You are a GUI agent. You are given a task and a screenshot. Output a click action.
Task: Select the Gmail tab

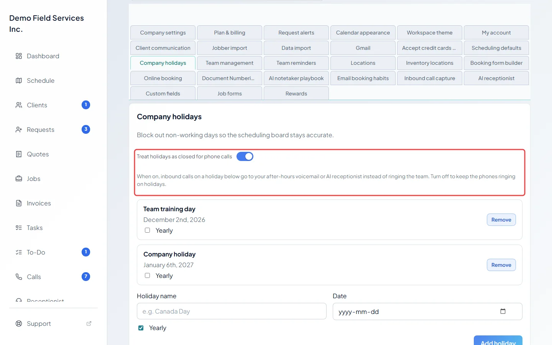[363, 48]
